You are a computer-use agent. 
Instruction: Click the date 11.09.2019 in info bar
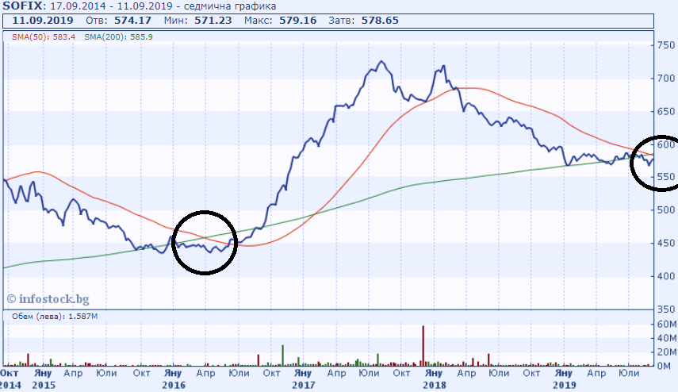42,21
